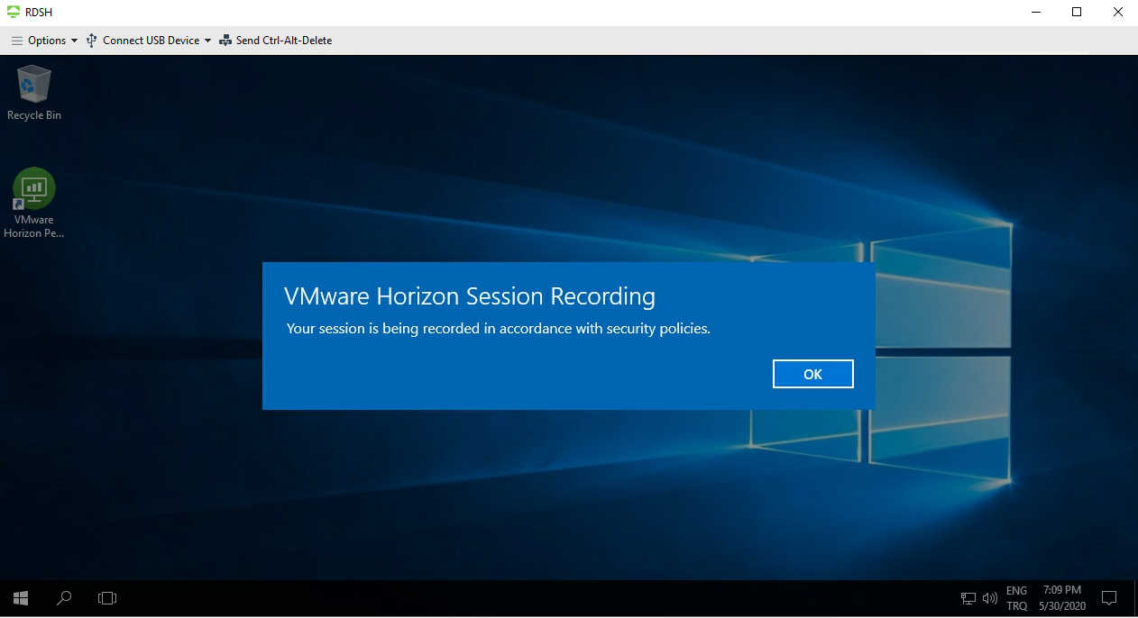
Task: Open the Action Center notifications icon
Action: [x=1110, y=598]
